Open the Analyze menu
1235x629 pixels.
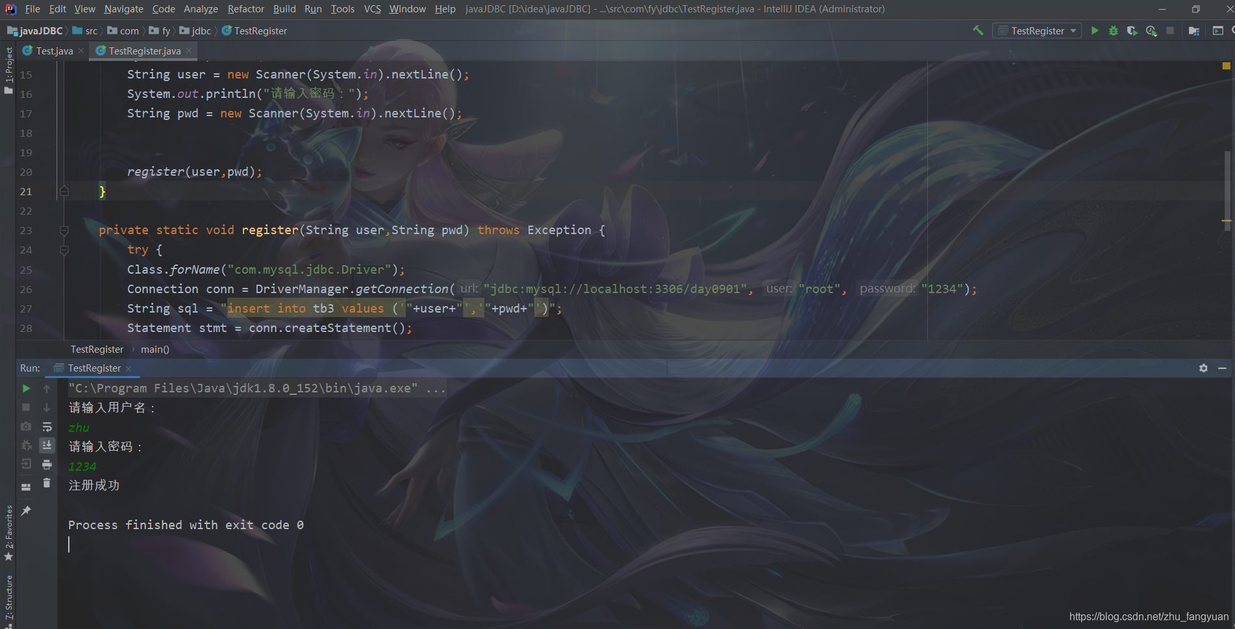point(201,9)
